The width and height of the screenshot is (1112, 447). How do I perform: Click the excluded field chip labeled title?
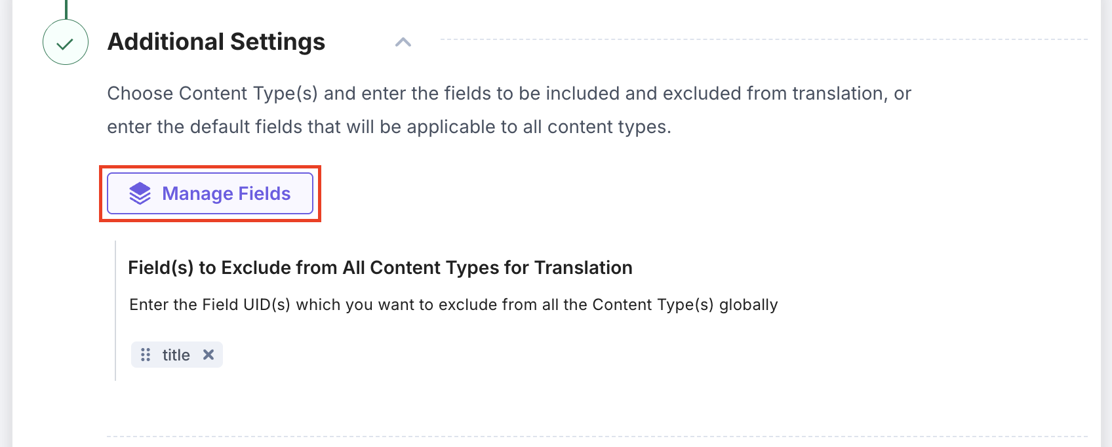[176, 355]
